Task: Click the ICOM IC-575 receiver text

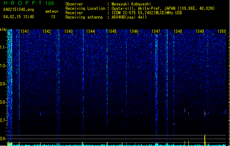Action: tap(147, 13)
